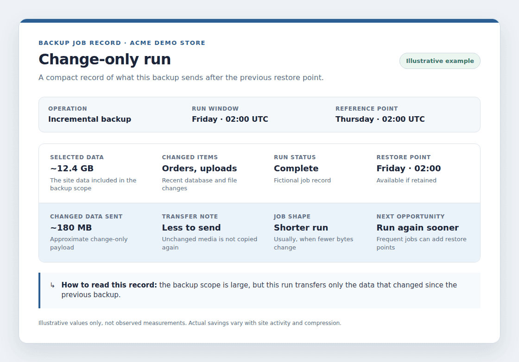Image resolution: width=519 pixels, height=362 pixels.
Task: Click the Unchanged media is not copied note
Action: point(209,243)
